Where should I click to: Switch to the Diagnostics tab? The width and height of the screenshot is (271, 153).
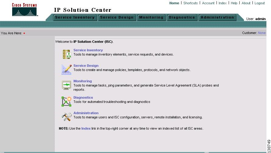(182, 17)
